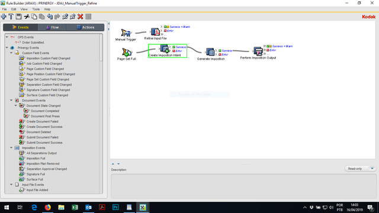Select Submit Document Success event

[44, 143]
